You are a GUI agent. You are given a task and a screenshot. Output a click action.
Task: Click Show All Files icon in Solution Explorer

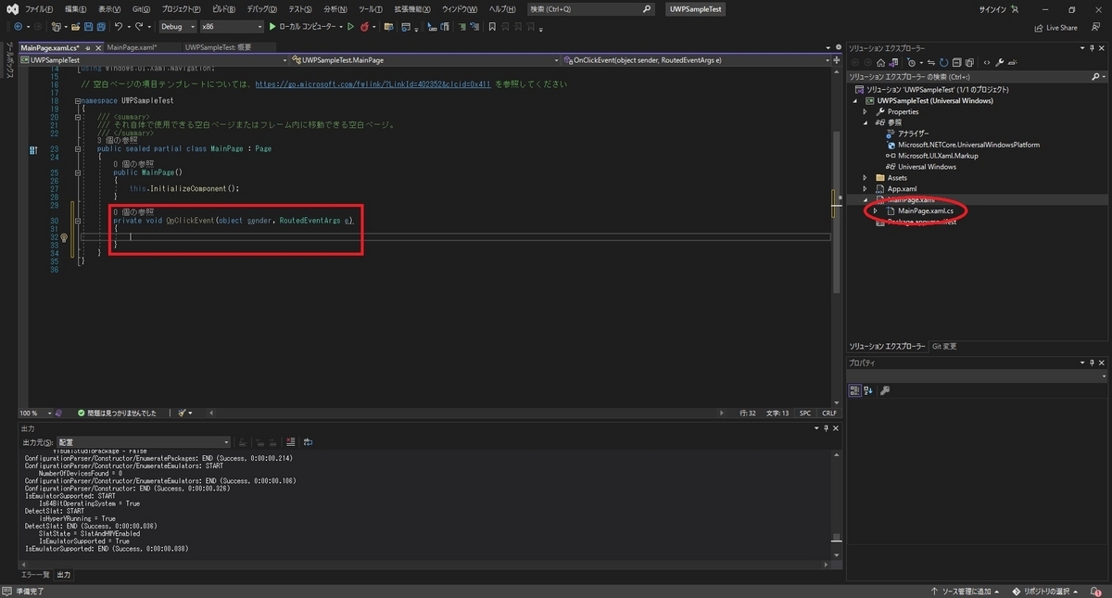[x=969, y=63]
